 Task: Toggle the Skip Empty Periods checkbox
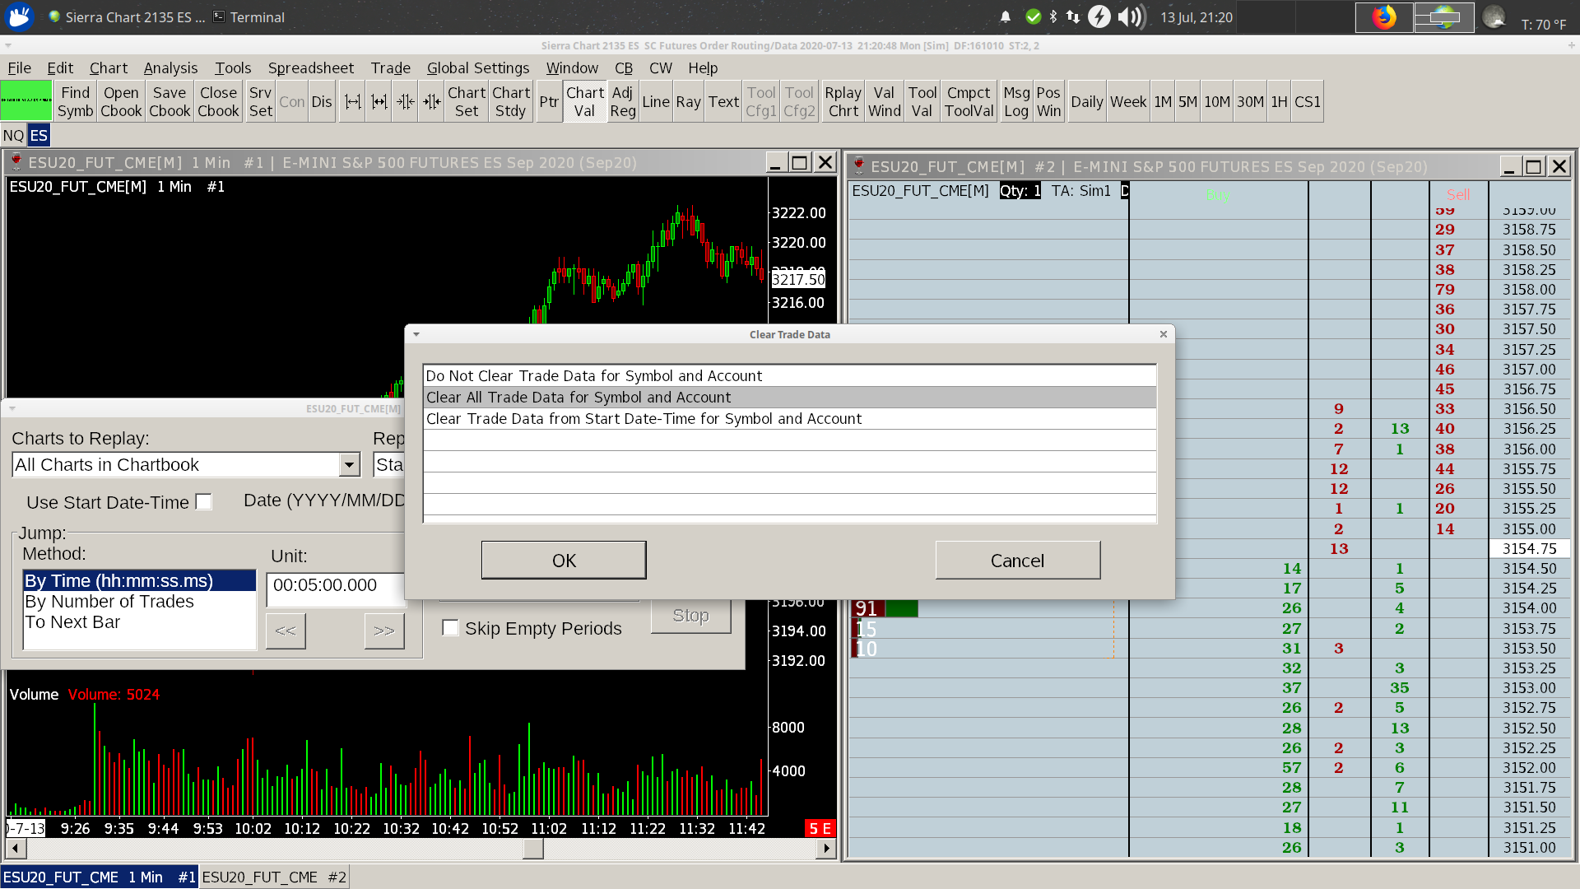coord(450,628)
